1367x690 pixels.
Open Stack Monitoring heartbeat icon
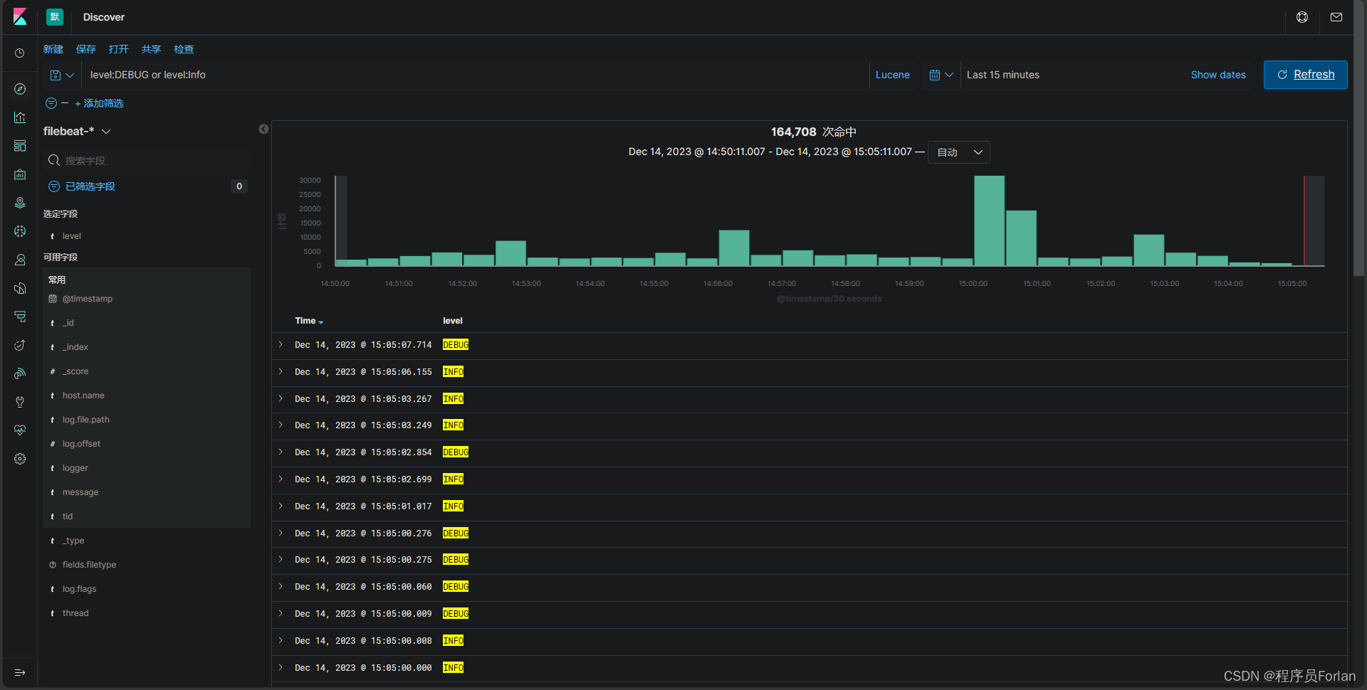click(x=20, y=430)
